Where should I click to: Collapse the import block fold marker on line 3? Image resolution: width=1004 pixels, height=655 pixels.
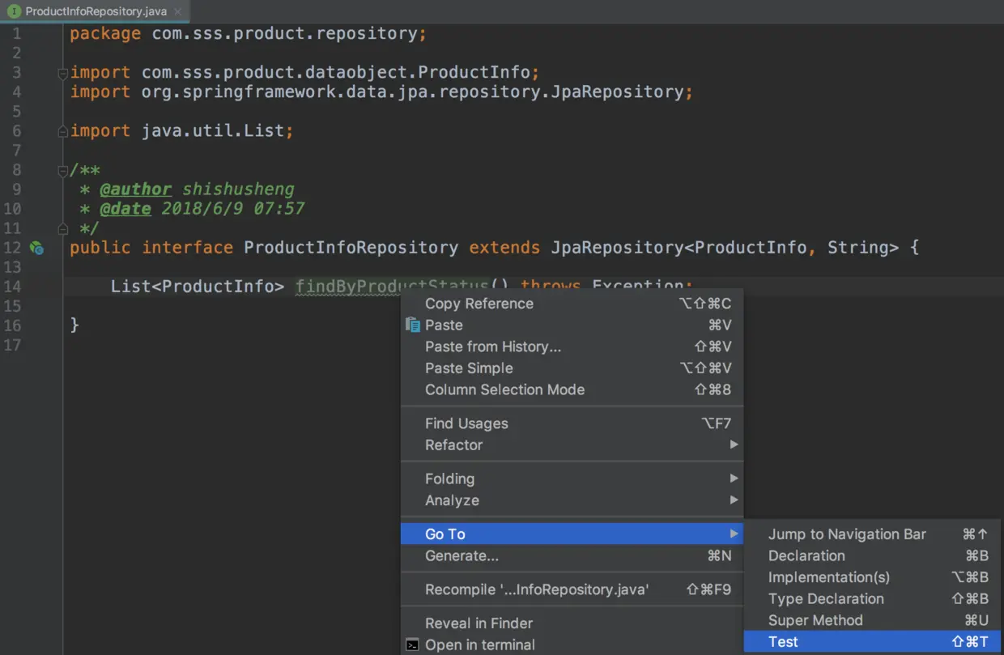63,74
